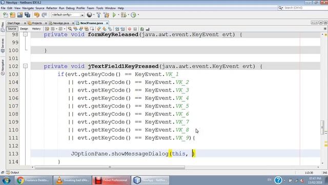
Task: Open Chrome Freelance Desktop taskbar item
Action: 33,180
